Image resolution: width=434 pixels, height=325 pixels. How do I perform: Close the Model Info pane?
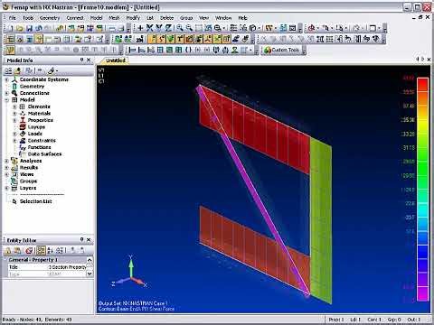tap(89, 60)
